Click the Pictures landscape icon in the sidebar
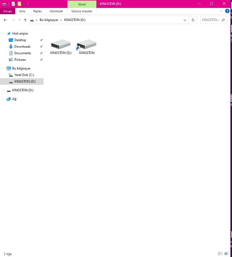 (11, 60)
